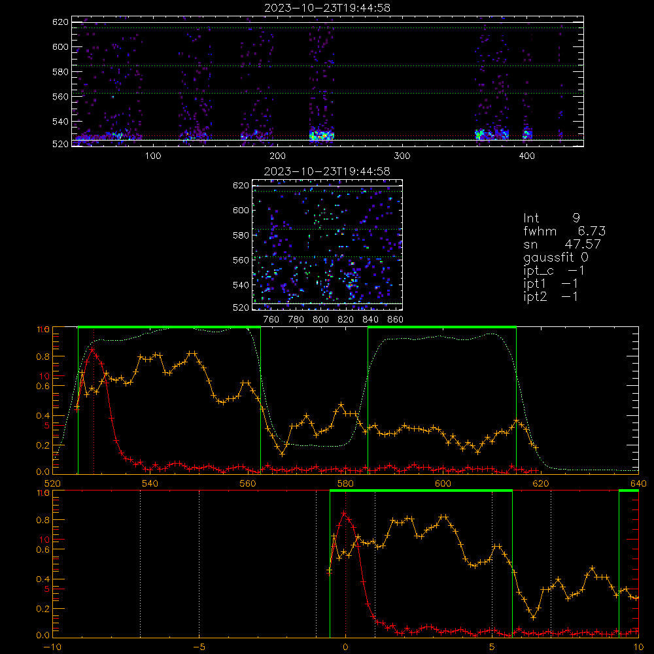Click the small square detector image
This screenshot has width=654, height=654.
point(328,245)
